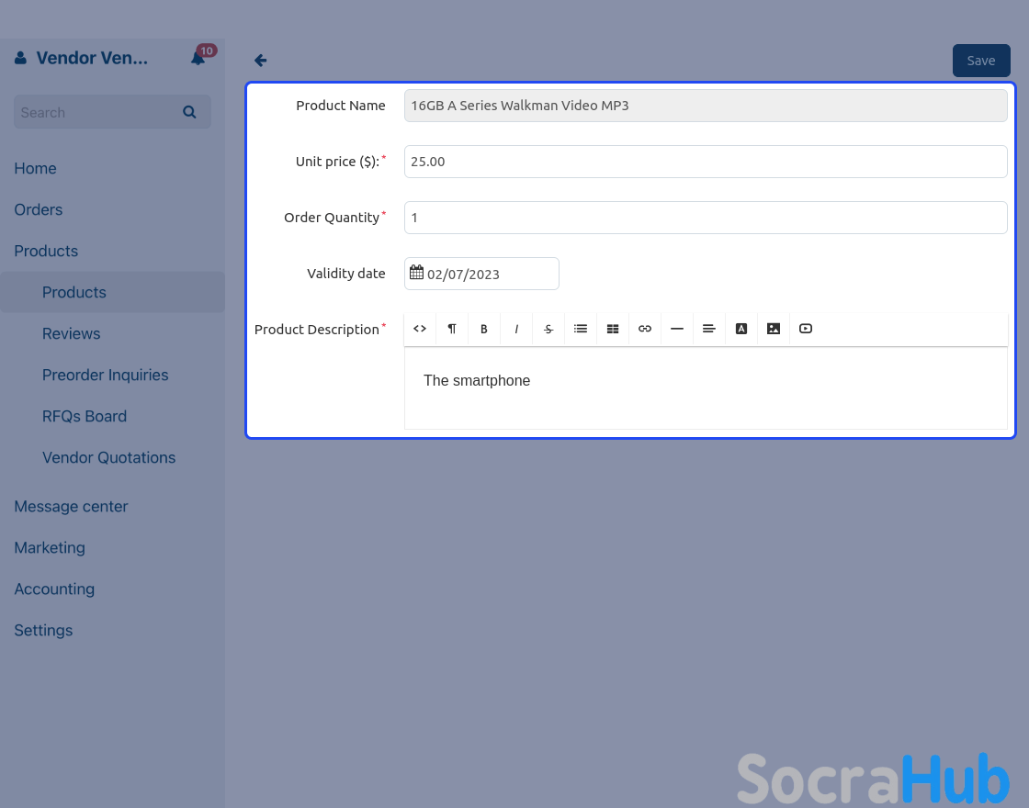Toggle italic formatting
Screen dimensions: 1029x808
tap(516, 329)
